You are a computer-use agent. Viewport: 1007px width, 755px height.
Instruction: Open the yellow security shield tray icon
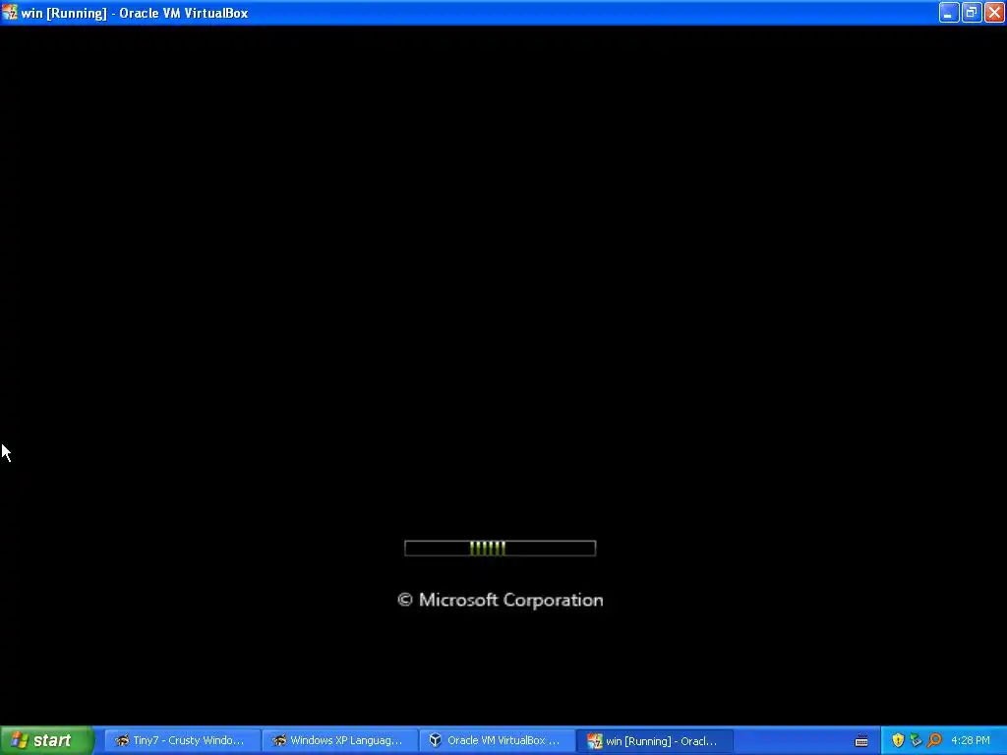pyautogui.click(x=898, y=740)
